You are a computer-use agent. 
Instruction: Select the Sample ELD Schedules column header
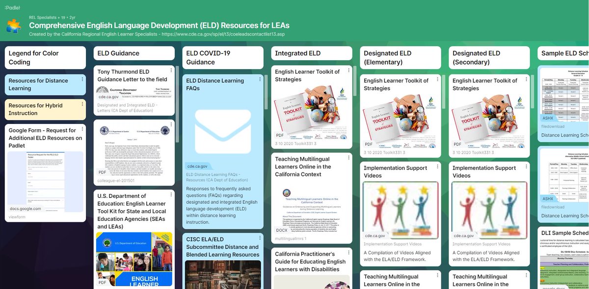[564, 53]
